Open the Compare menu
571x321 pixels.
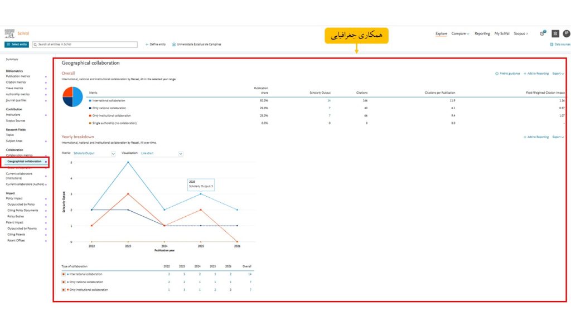[x=460, y=33]
